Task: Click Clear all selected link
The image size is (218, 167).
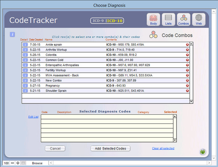Action: pyautogui.click(x=163, y=148)
